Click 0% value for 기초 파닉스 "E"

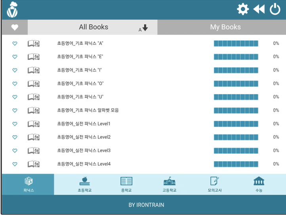[x=276, y=57]
